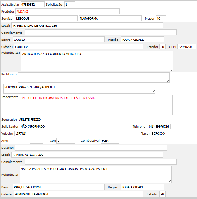Click the Serviço field with REBOQUE
The width and height of the screenshot is (197, 199).
click(x=46, y=18)
